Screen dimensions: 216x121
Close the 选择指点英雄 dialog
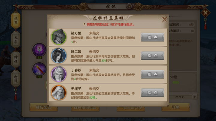pyautogui.click(x=164, y=19)
